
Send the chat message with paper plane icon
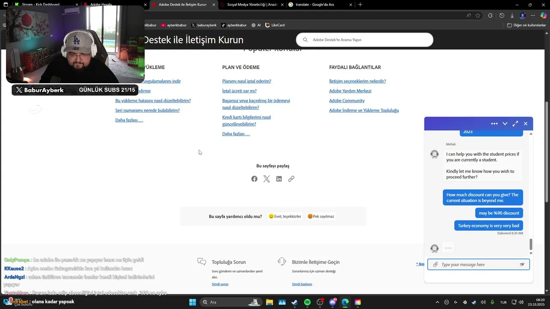coord(522,264)
